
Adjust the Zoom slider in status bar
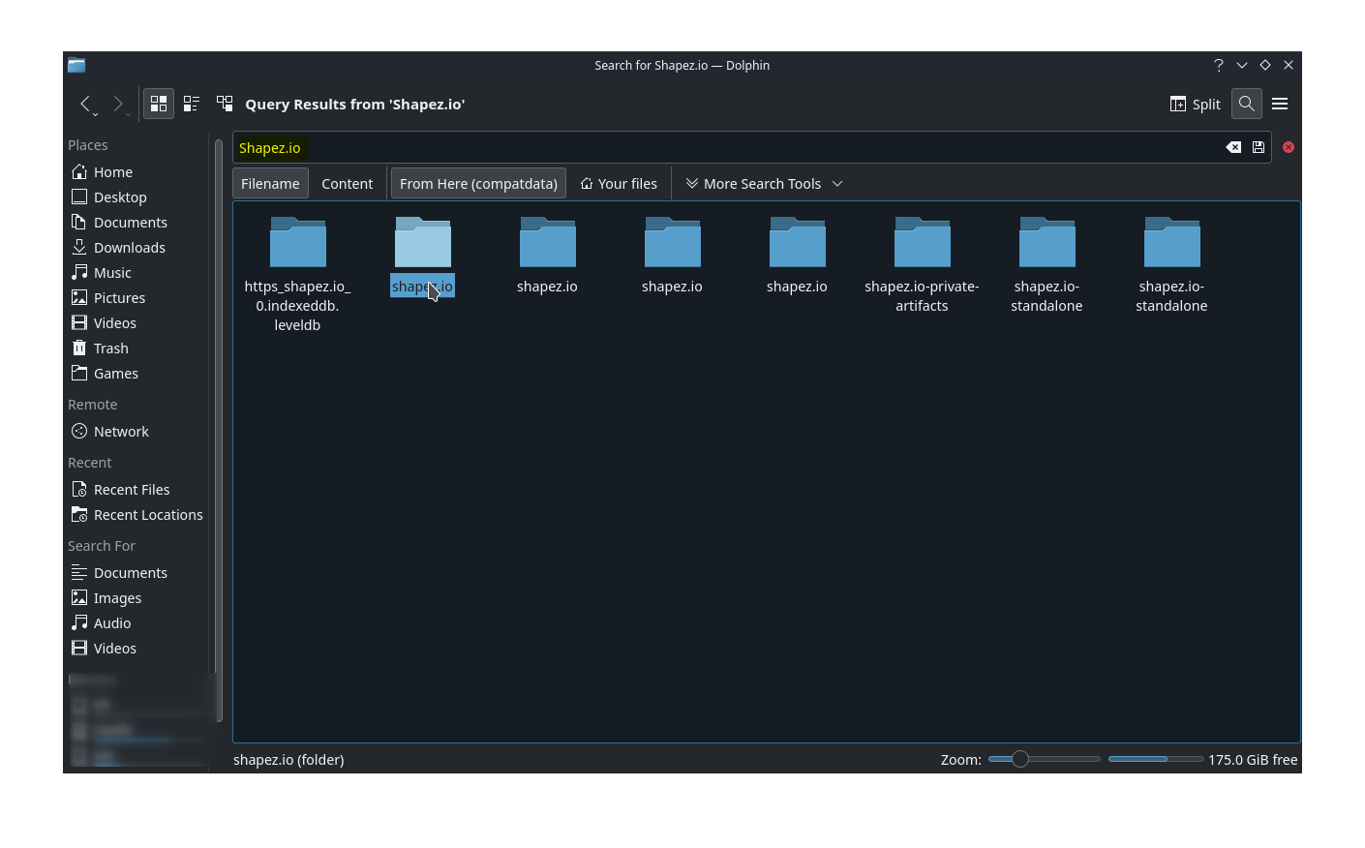pyautogui.click(x=1045, y=759)
